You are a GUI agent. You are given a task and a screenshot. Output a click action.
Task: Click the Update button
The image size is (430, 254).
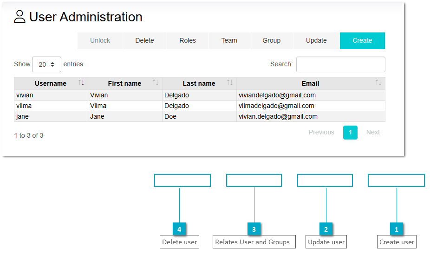(316, 40)
